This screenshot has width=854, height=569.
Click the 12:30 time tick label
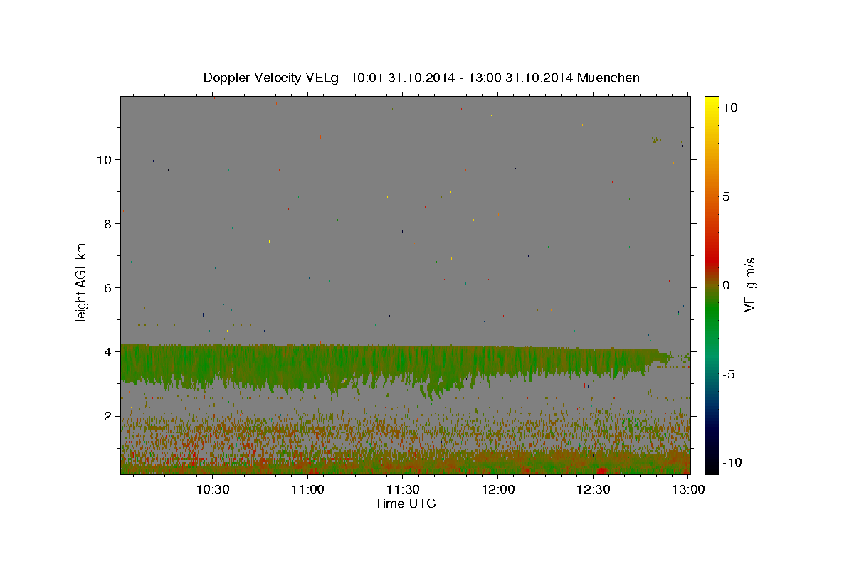593,489
